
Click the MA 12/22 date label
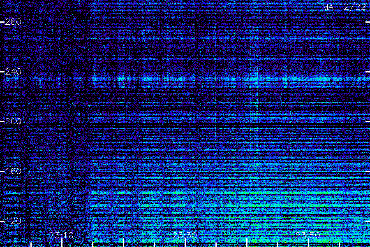coord(344,7)
